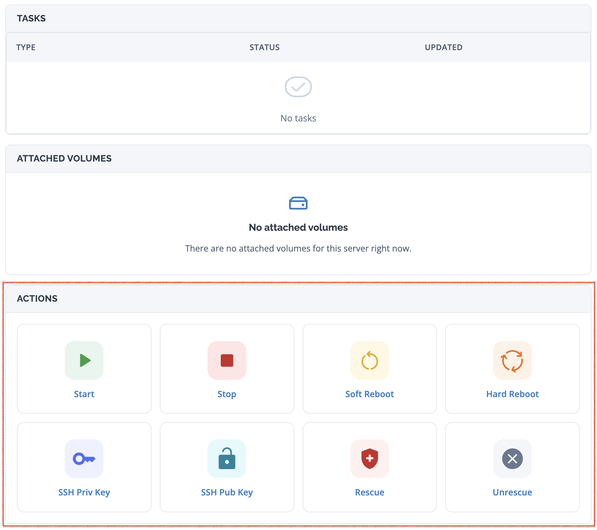
Task: Click the yellow Soft Reboot arrow icon
Action: click(x=370, y=360)
